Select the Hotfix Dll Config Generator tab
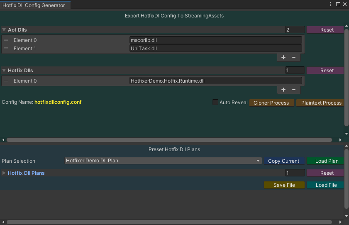This screenshot has height=225, width=349. [x=34, y=5]
